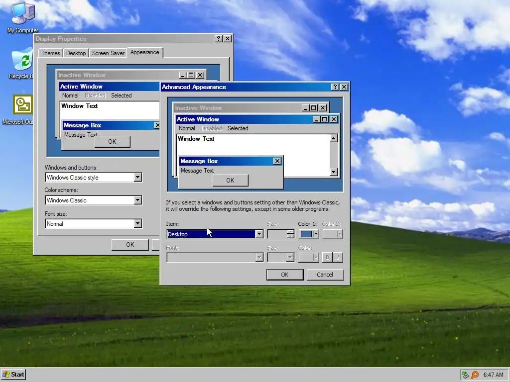This screenshot has width=510, height=382.
Task: Toggle the Italic font button
Action: tap(338, 257)
